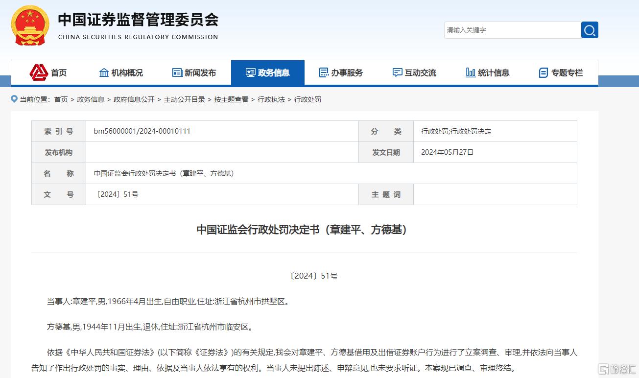Click the 索引号 table header cell
The height and width of the screenshot is (378, 639).
click(59, 131)
